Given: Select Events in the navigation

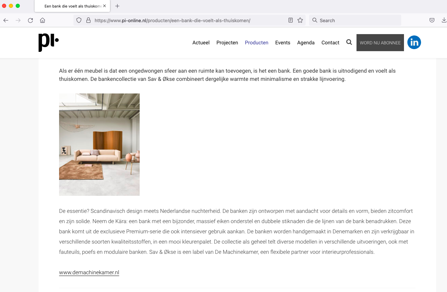Looking at the screenshot, I should 282,43.
